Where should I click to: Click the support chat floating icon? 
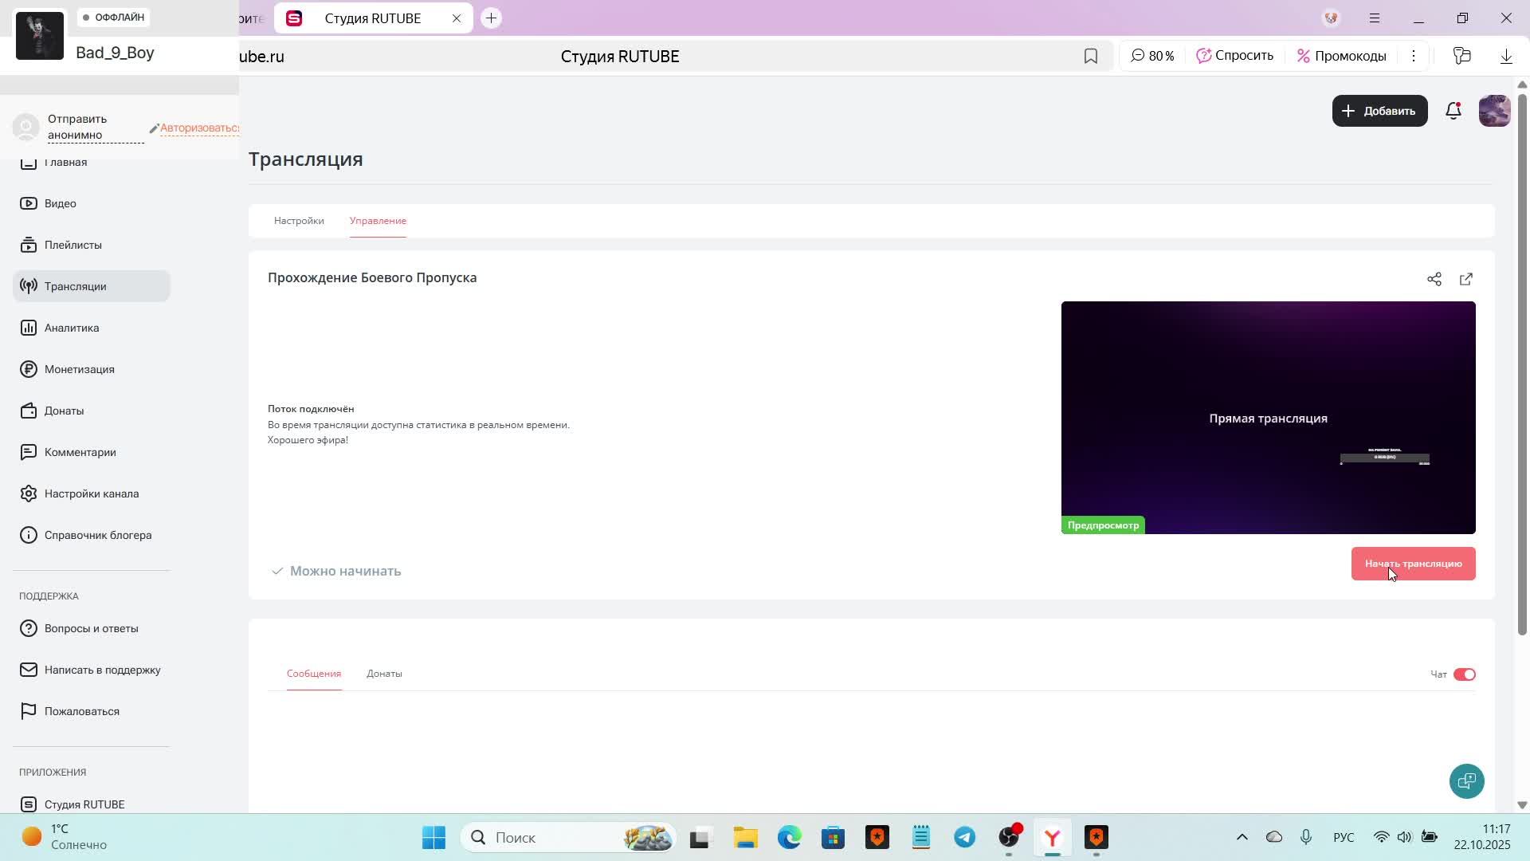pos(1466,781)
